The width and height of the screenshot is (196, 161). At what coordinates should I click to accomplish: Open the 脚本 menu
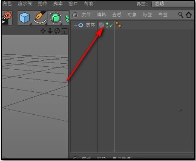[x=58, y=3]
